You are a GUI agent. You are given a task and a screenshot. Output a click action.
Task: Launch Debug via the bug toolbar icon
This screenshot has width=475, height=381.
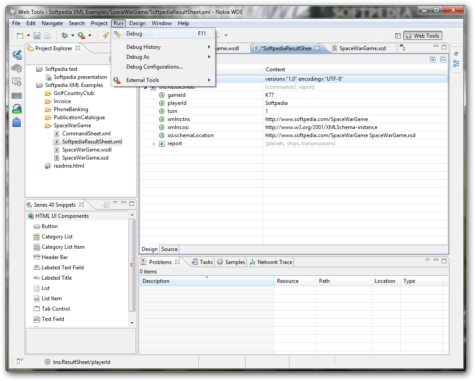(65, 35)
